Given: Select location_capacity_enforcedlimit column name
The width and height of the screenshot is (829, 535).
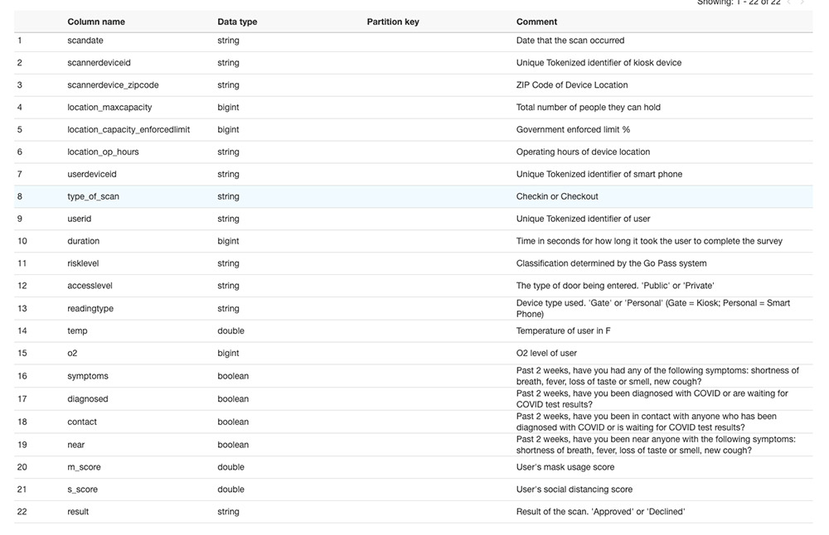Looking at the screenshot, I should (128, 129).
